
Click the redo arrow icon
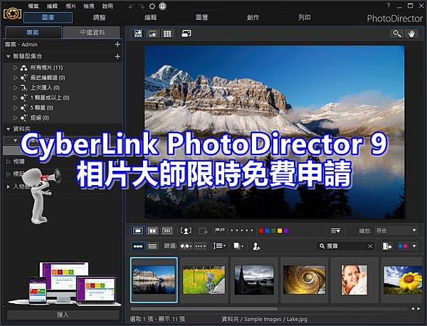142,6
